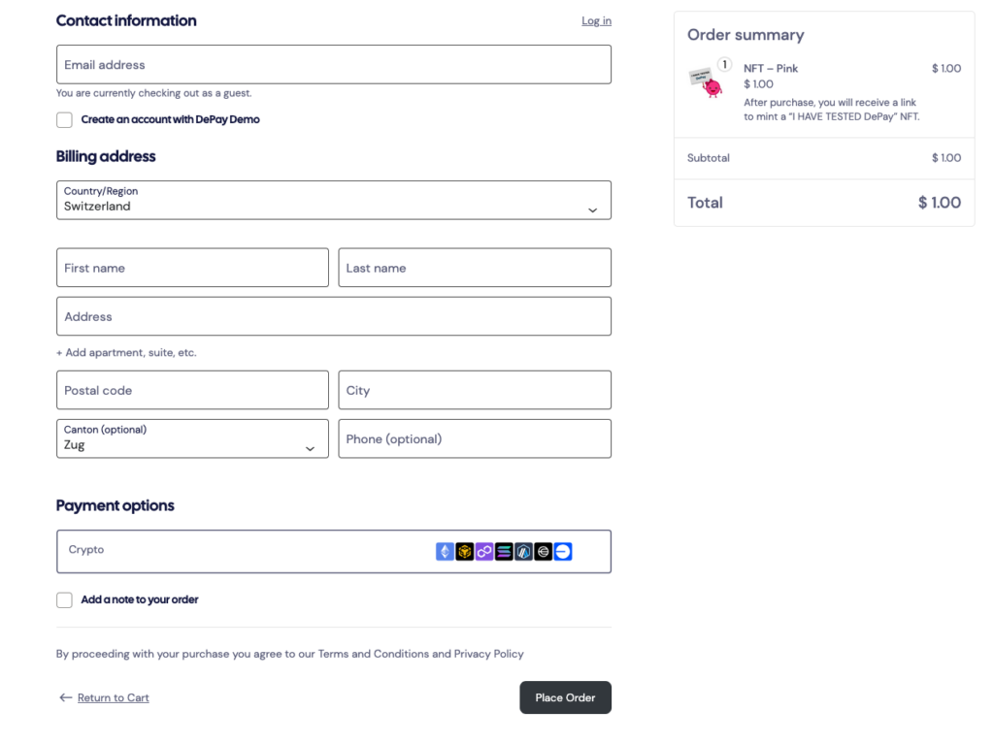Click the Solana icon
The width and height of the screenshot is (994, 743).
point(504,552)
